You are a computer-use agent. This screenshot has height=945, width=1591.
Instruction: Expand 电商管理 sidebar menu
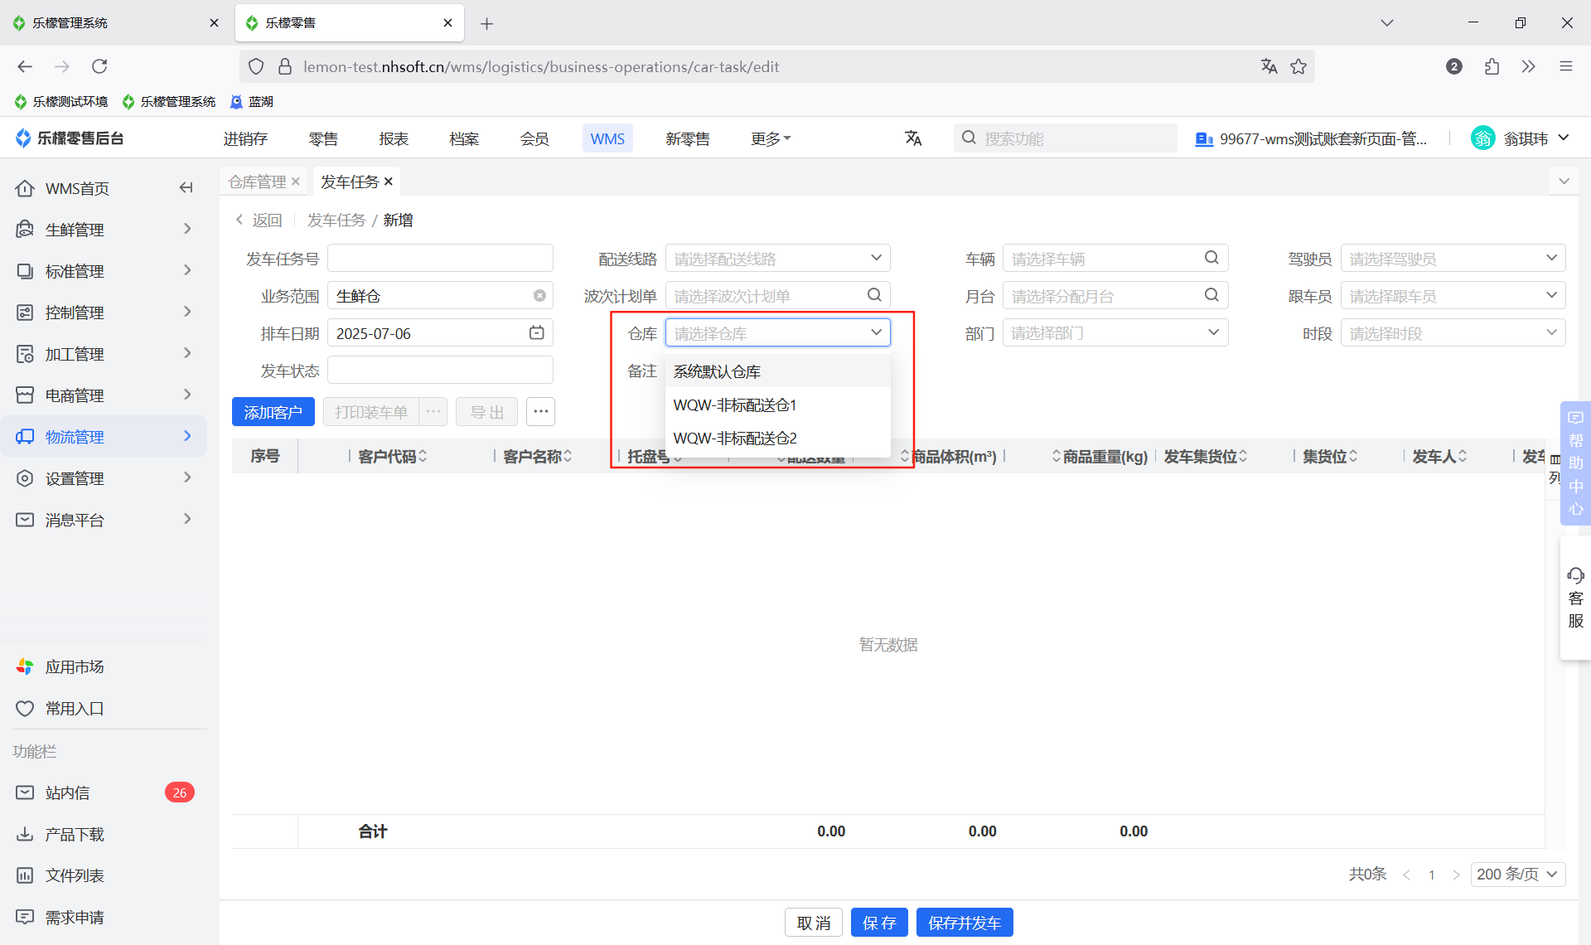click(x=104, y=395)
